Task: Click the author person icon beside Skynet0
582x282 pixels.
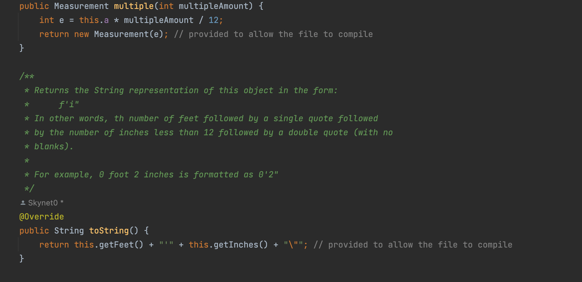Action: point(23,203)
